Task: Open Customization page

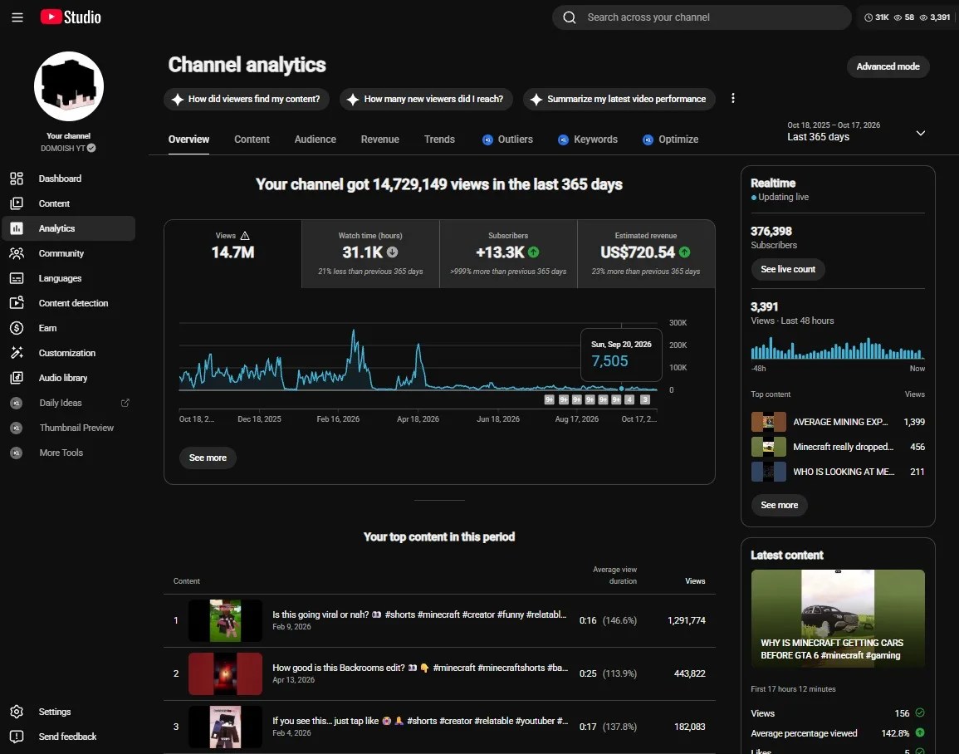Action: 68,353
